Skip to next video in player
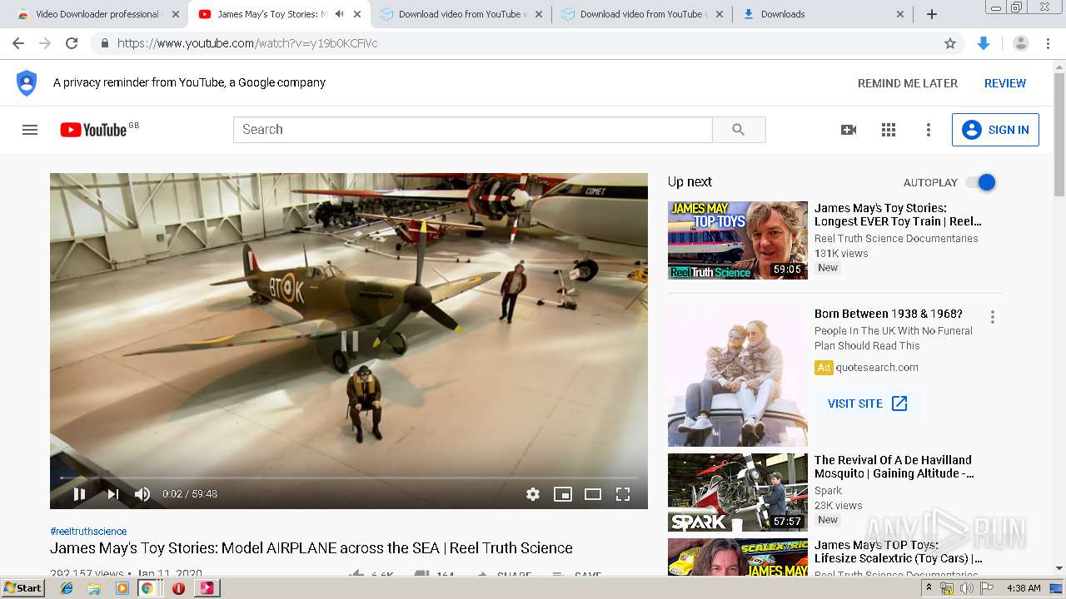 tap(112, 494)
